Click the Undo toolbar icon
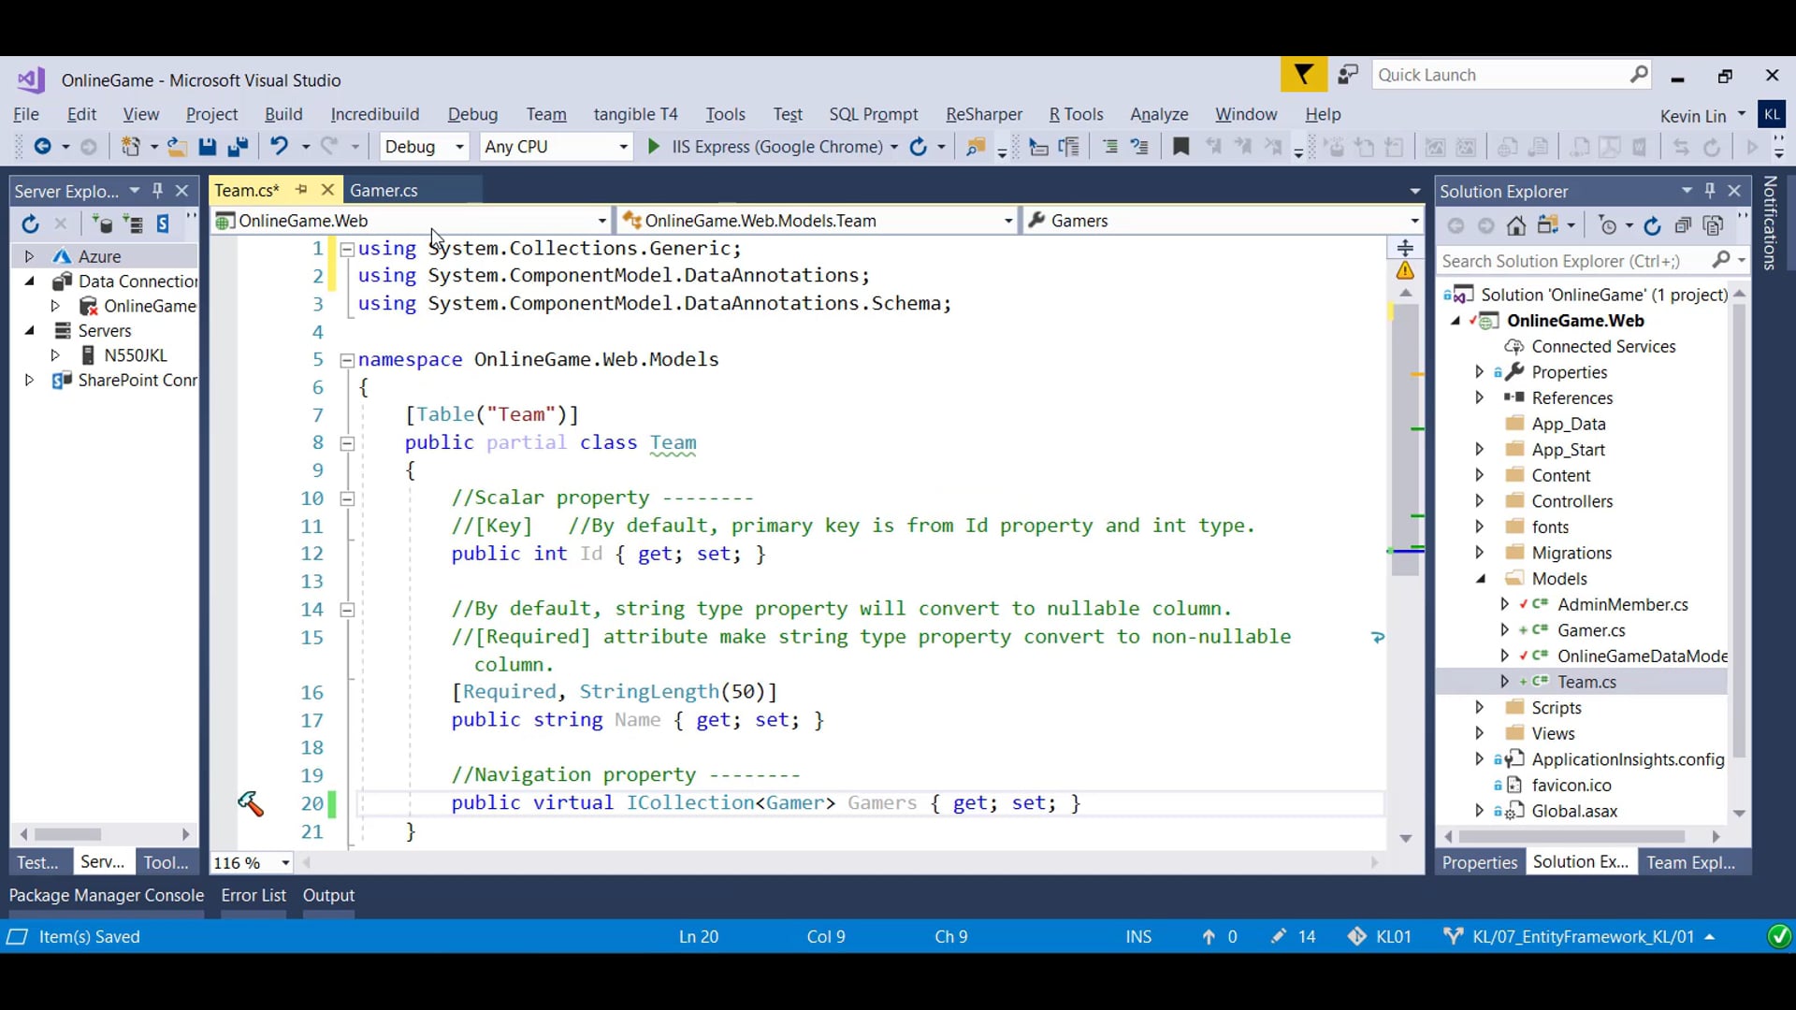1796x1010 pixels. 279,147
